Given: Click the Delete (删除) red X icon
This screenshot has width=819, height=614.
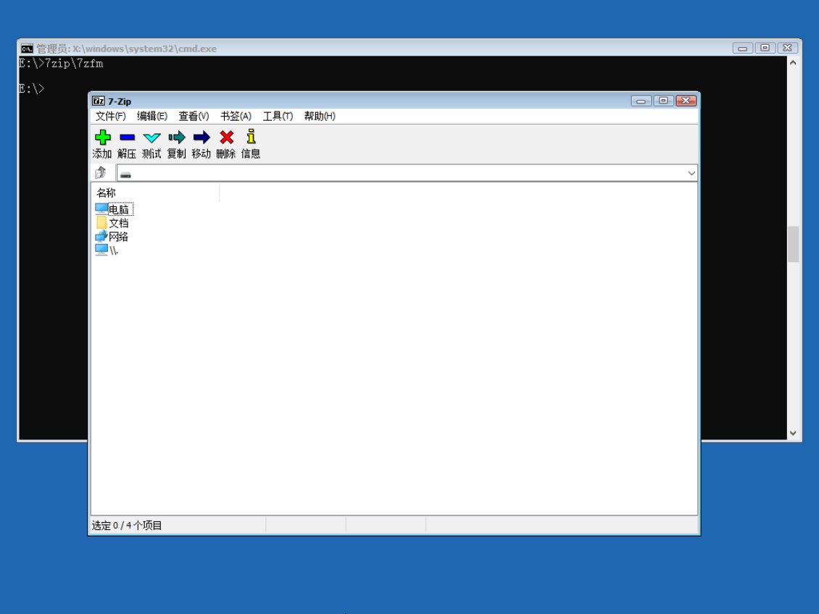Looking at the screenshot, I should (226, 138).
